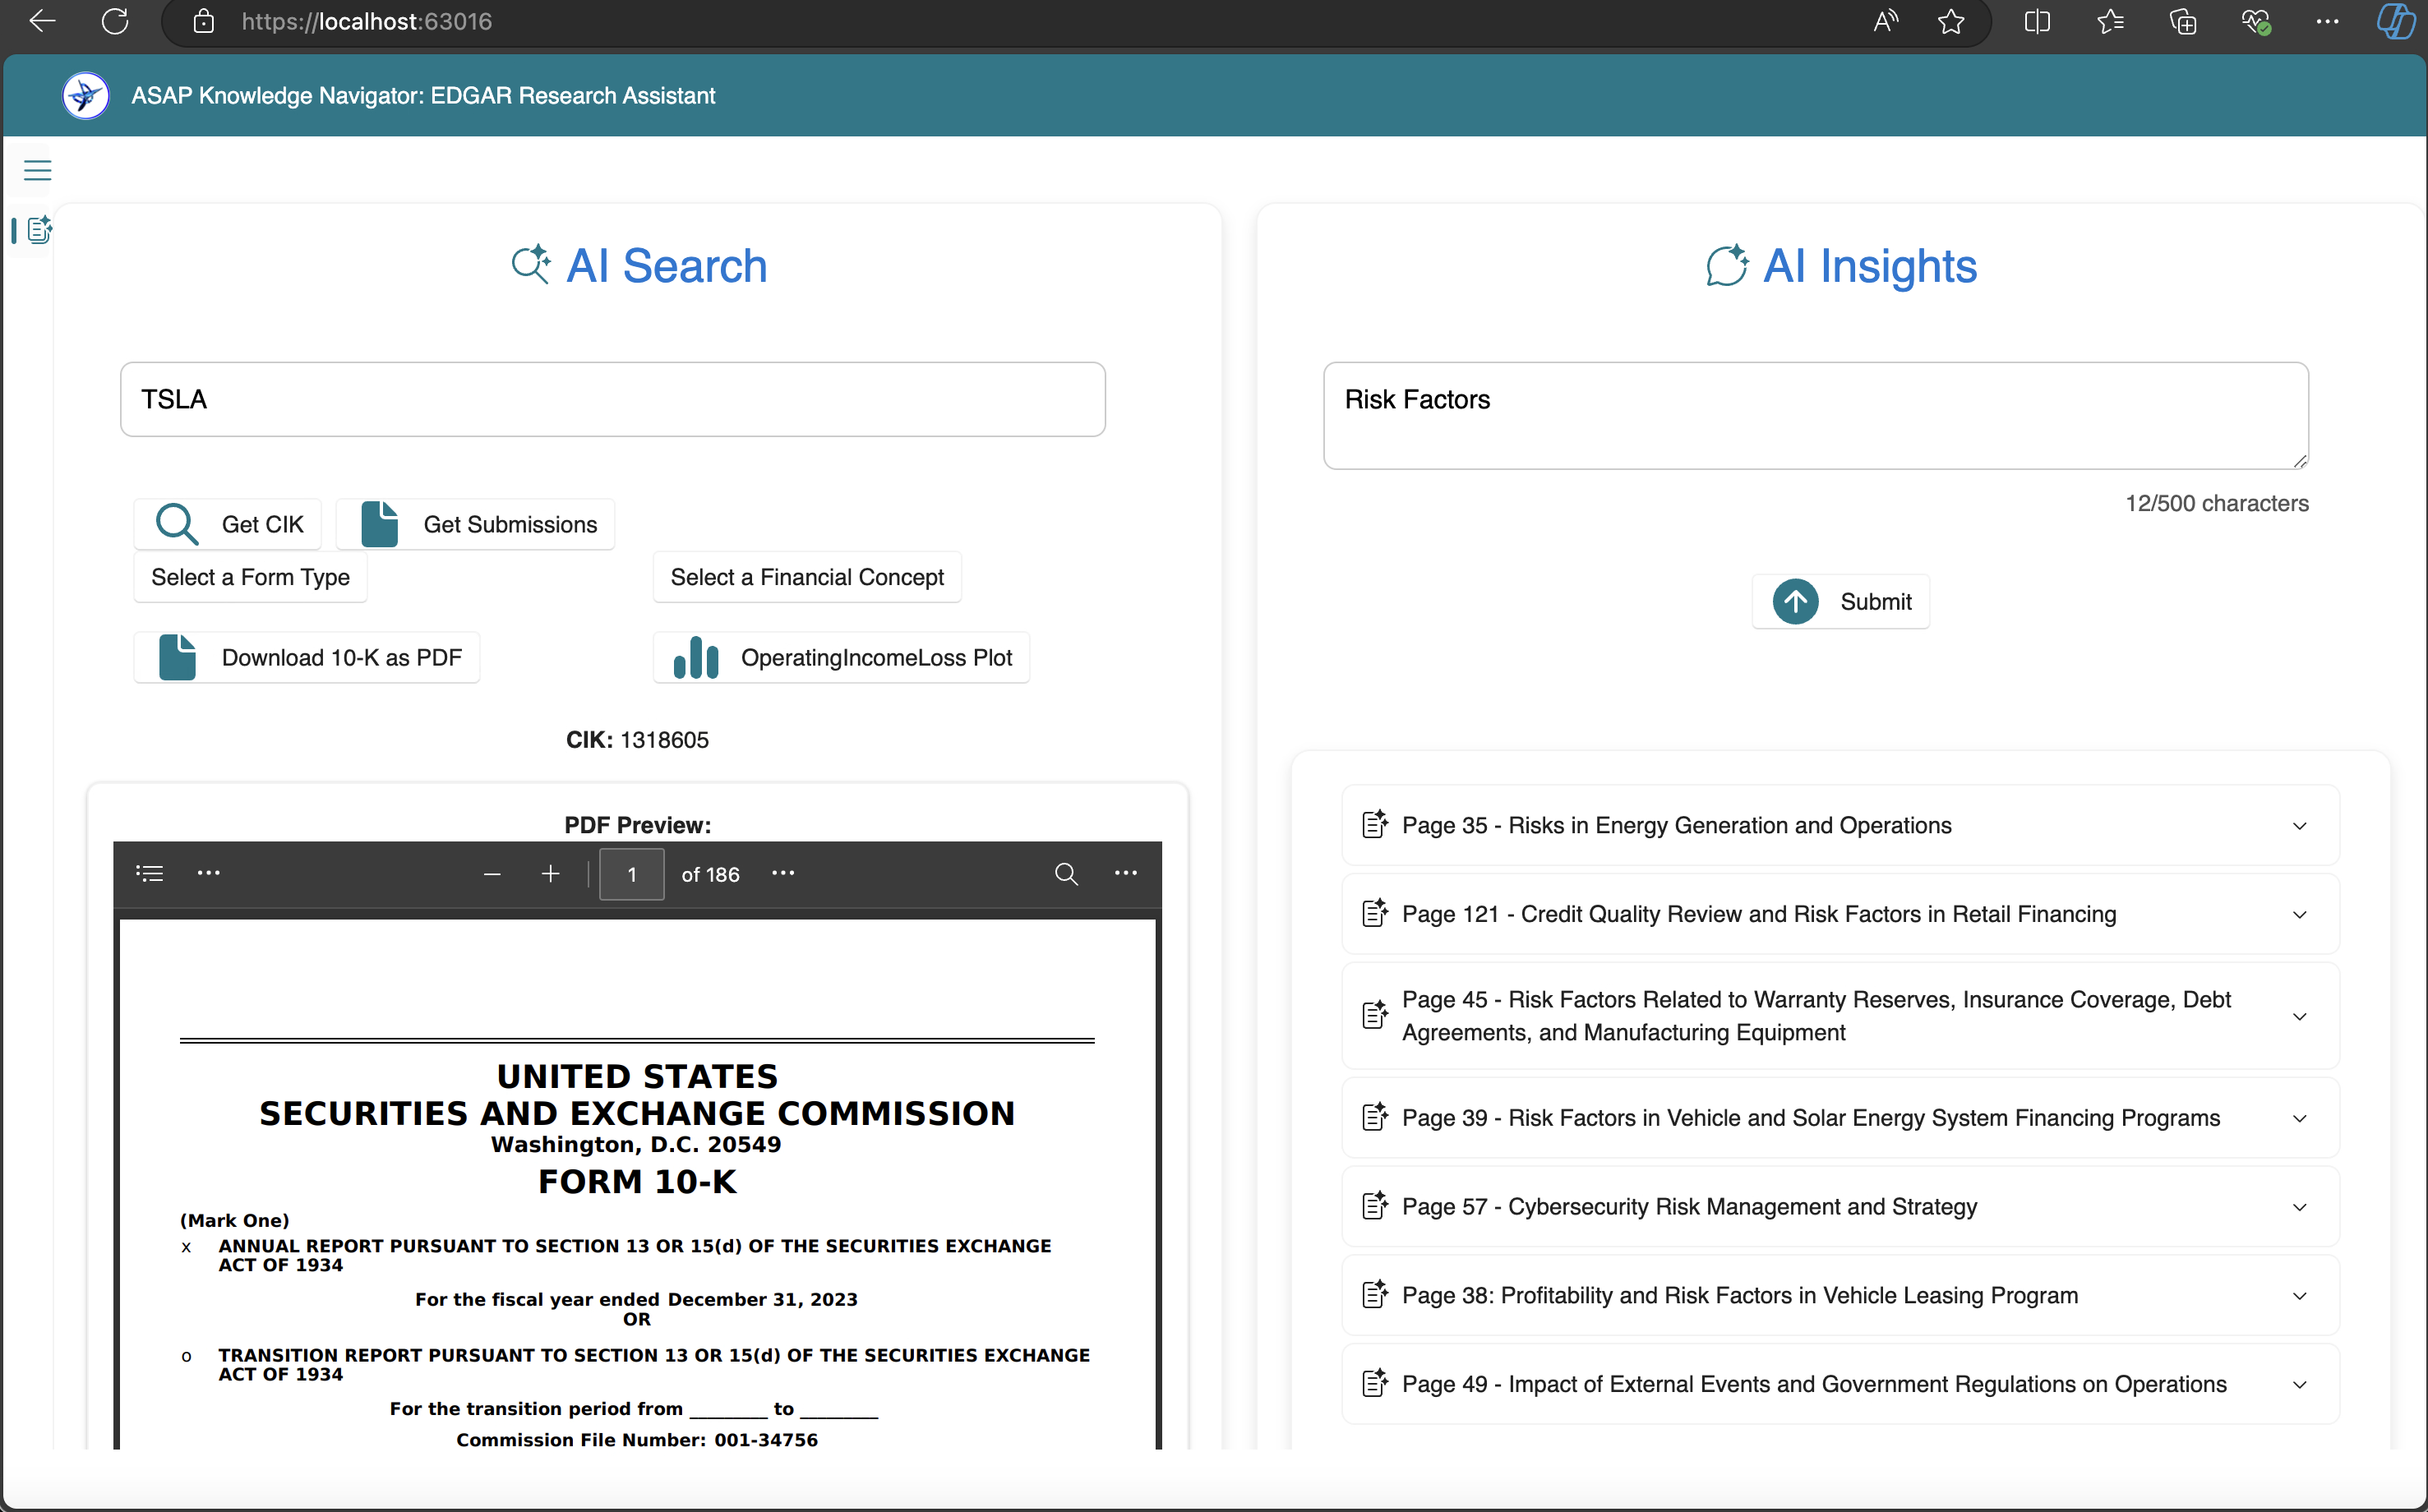Toggle the PDF table of contents icon
The image size is (2428, 1512).
tap(149, 874)
